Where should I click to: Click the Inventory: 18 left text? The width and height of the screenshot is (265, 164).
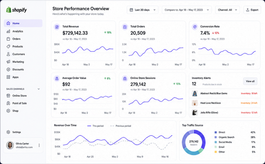click(x=249, y=93)
